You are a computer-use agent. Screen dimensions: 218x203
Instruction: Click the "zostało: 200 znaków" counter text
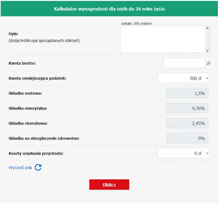click(x=136, y=23)
